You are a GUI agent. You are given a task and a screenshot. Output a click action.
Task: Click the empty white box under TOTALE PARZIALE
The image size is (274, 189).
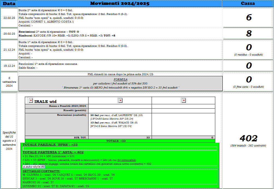[x=120, y=149]
